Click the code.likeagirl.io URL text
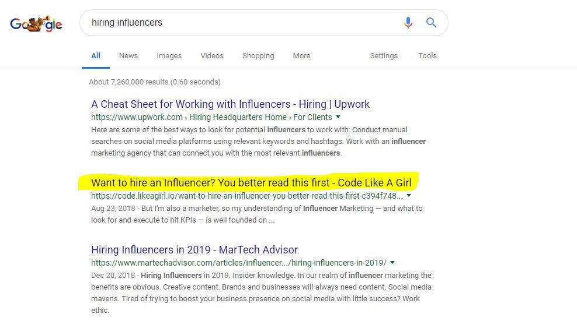 tap(247, 196)
